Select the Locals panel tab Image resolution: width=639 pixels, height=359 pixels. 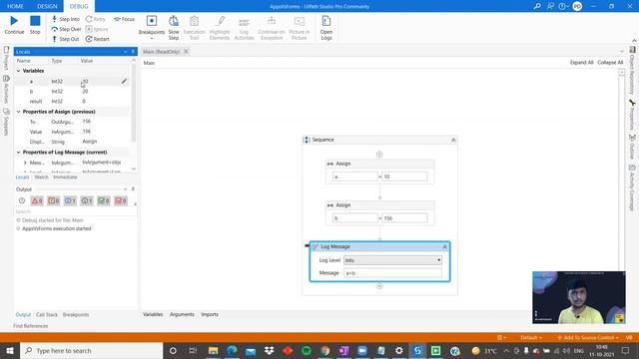click(x=22, y=178)
